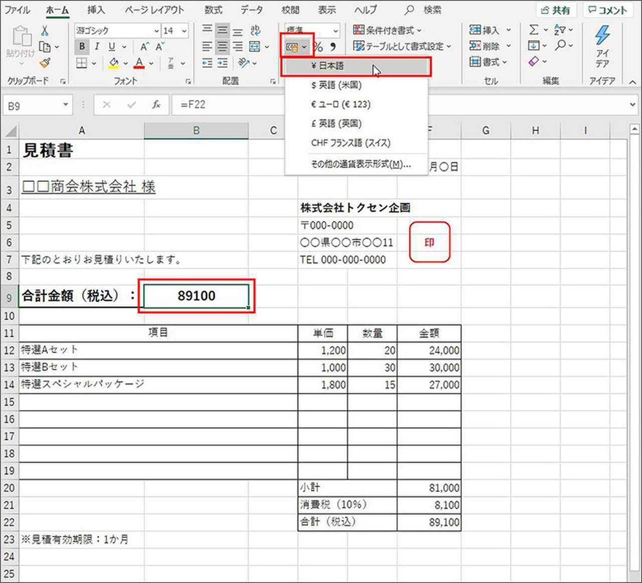The width and height of the screenshot is (642, 583).
Task: Click the 書式 cells button
Action: (x=488, y=62)
